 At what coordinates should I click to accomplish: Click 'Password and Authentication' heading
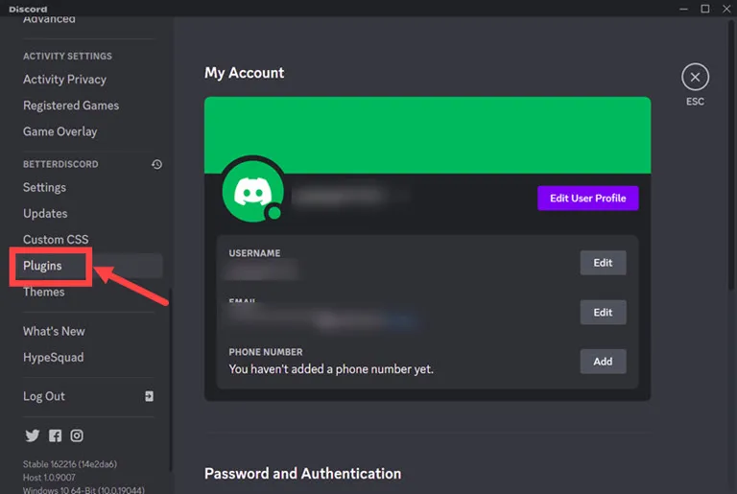[x=302, y=473]
